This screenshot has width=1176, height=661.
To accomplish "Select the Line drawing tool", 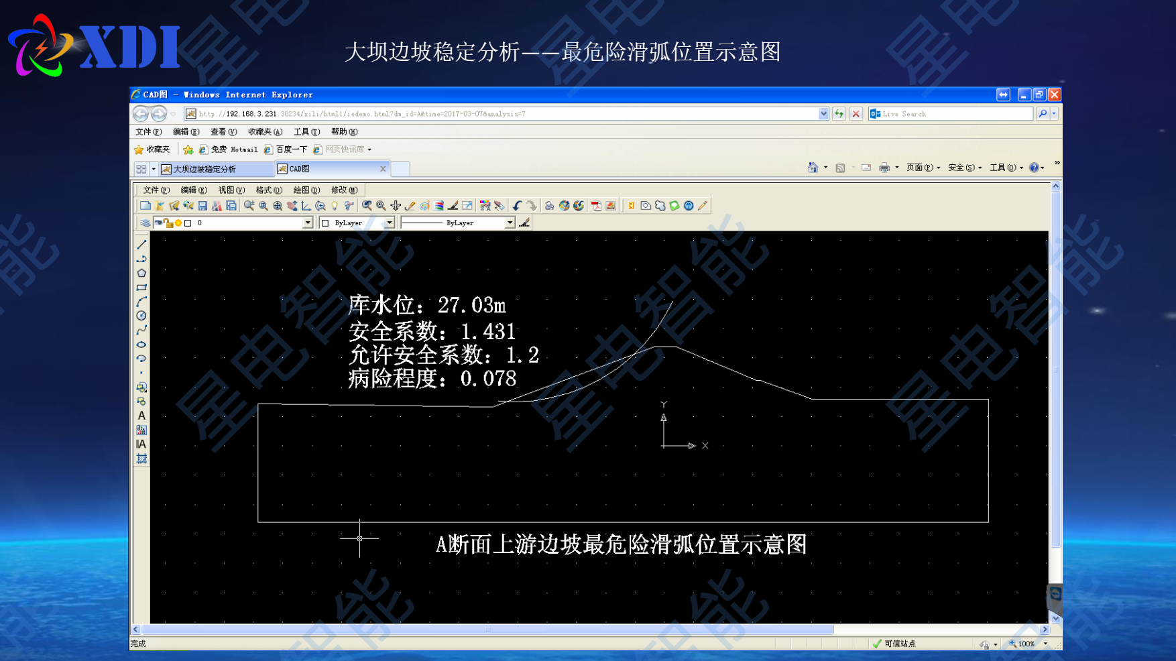I will click(x=141, y=245).
